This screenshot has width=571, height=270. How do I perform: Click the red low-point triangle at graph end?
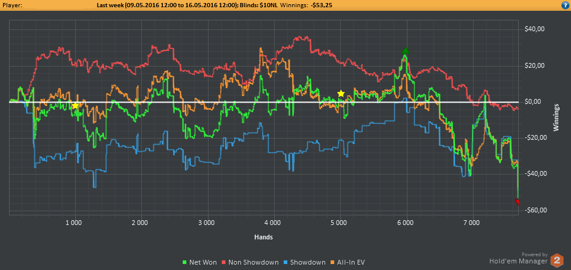517,202
